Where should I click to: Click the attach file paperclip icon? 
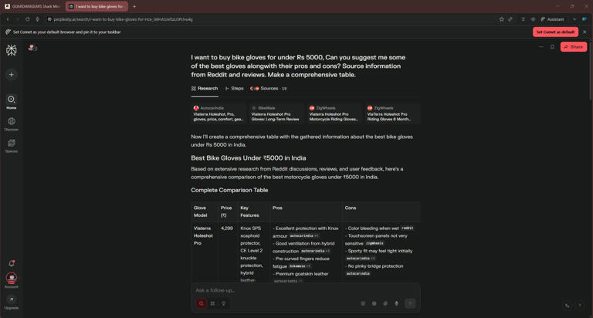point(385,303)
